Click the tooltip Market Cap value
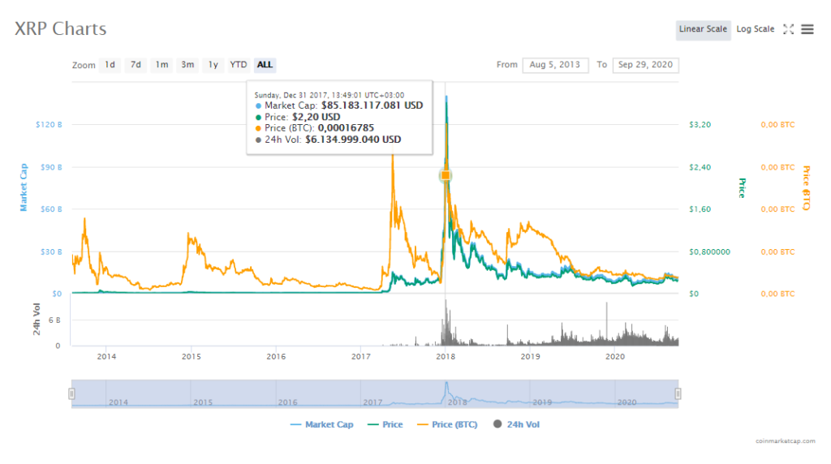The width and height of the screenshot is (831, 464). click(x=372, y=105)
